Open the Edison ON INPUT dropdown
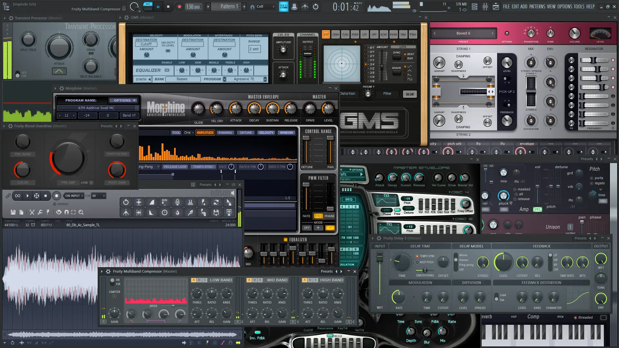Screen dimensions: 619x348 coord(74,196)
